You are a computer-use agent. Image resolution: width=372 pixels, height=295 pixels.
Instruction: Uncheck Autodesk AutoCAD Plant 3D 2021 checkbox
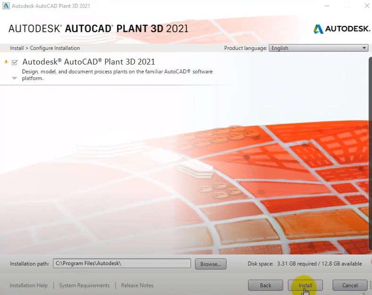pyautogui.click(x=15, y=62)
